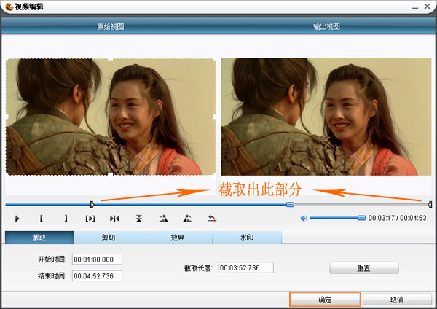
Task: Click the output view video preview
Action: click(326, 117)
